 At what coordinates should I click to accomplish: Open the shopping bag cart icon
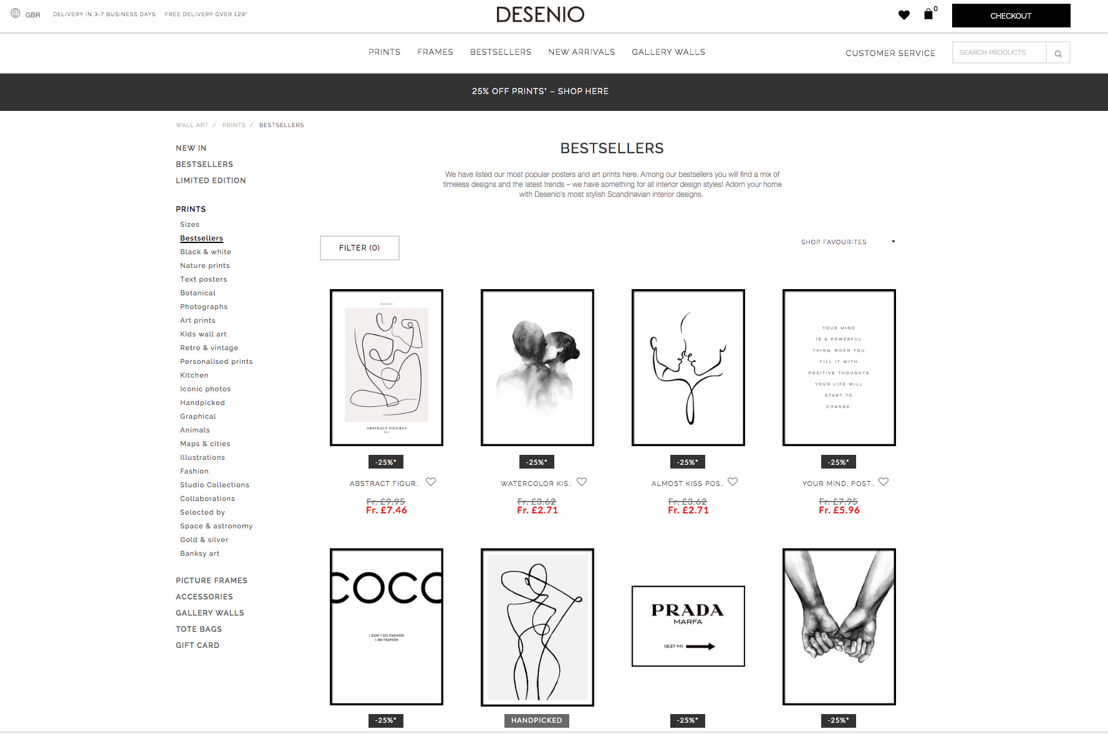pos(928,14)
